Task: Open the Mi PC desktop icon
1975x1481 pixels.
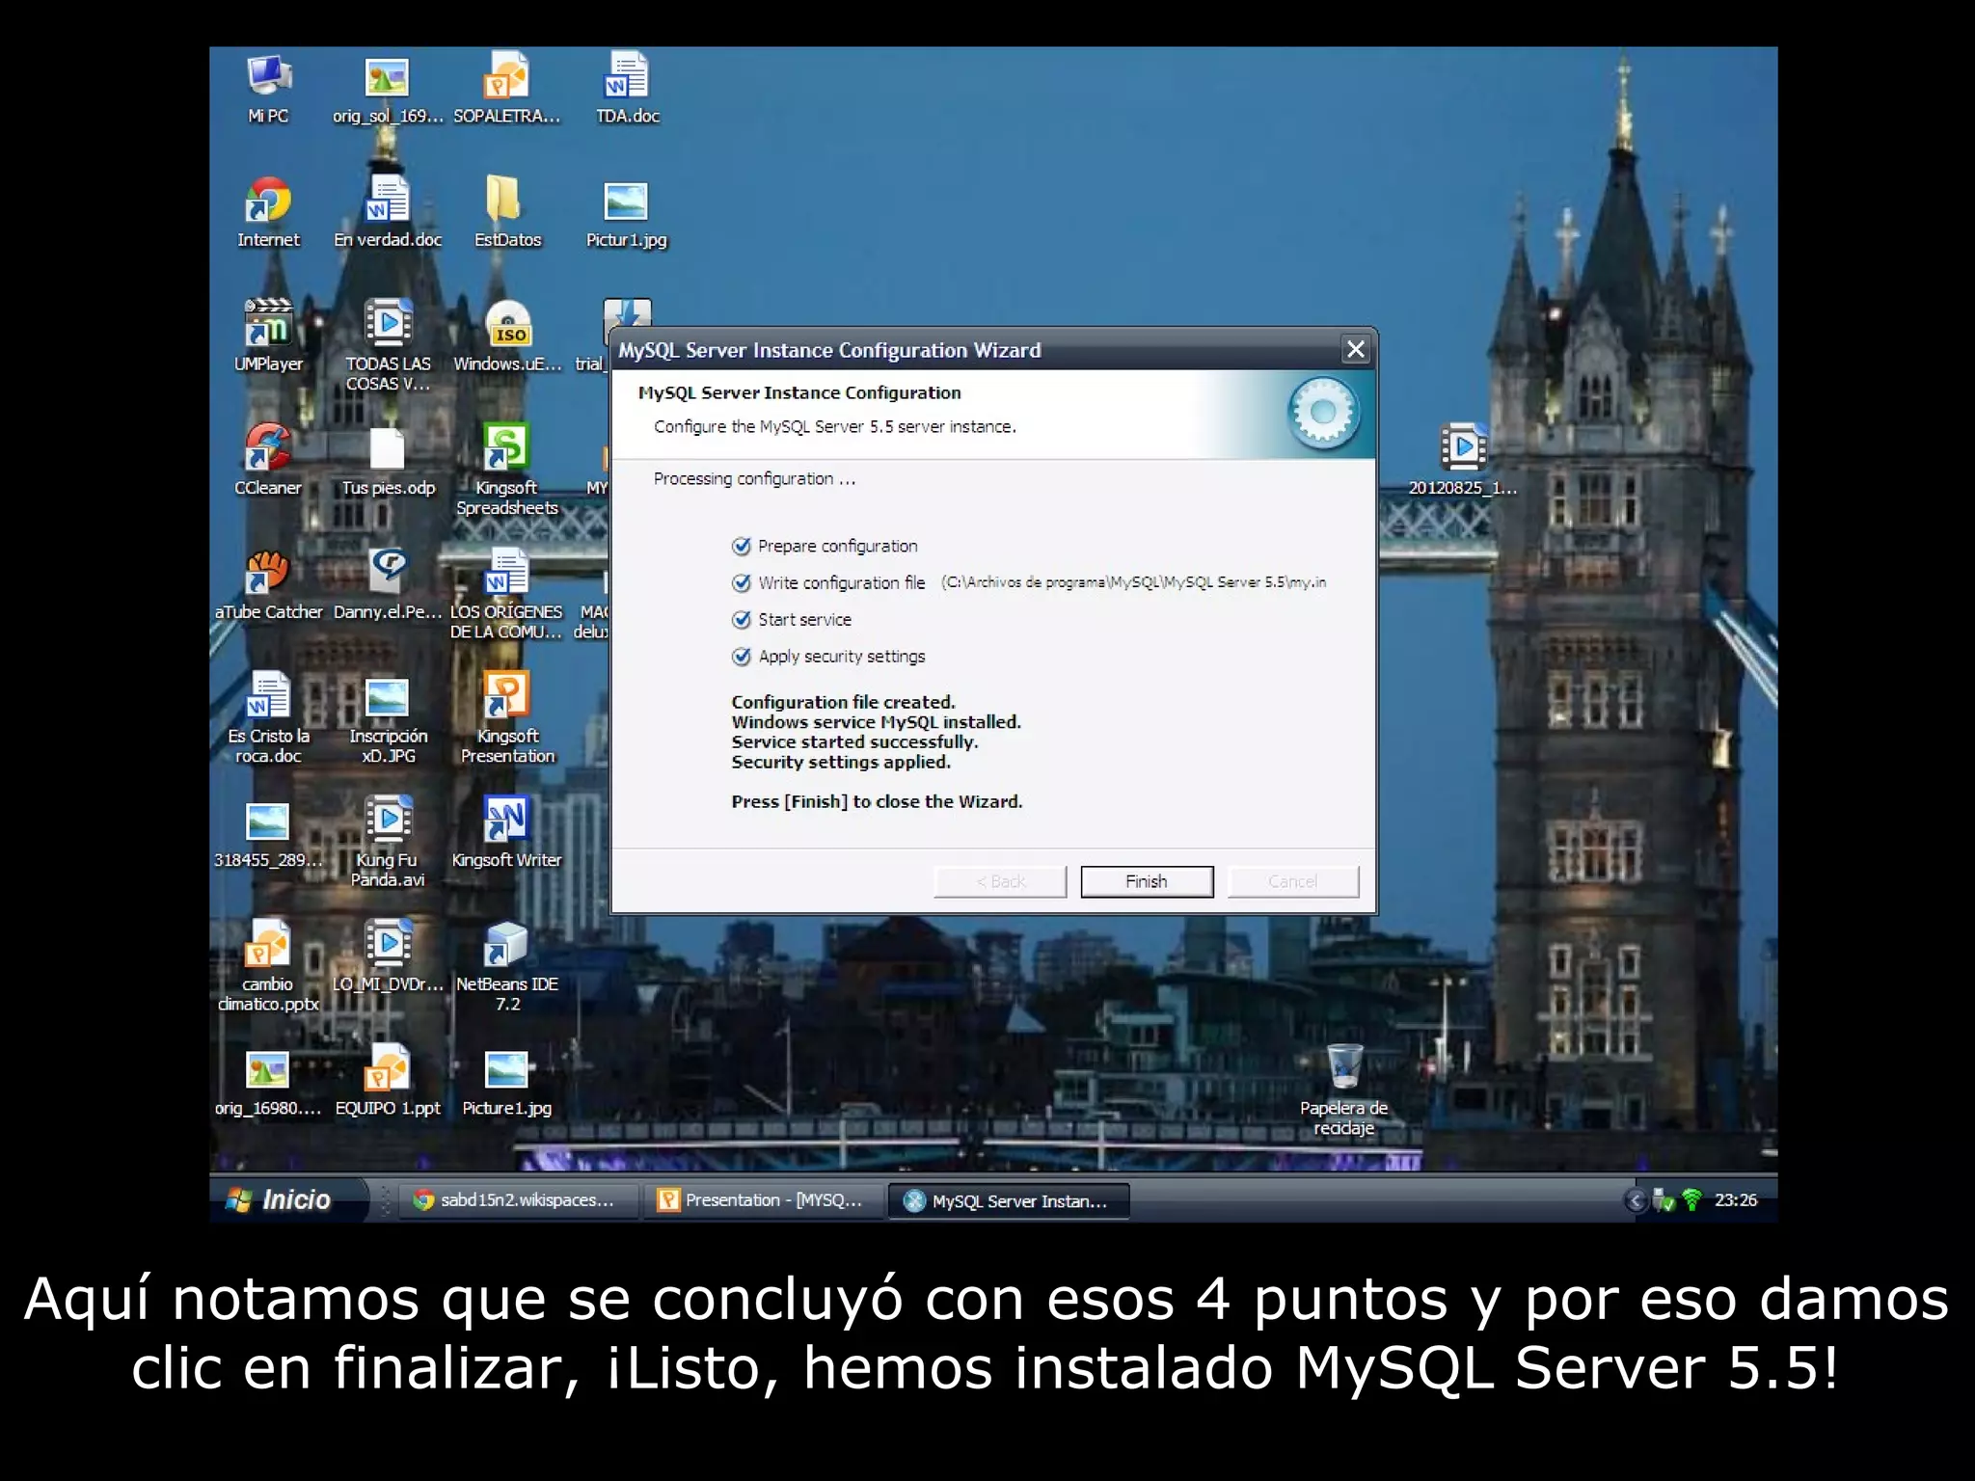Action: point(268,90)
